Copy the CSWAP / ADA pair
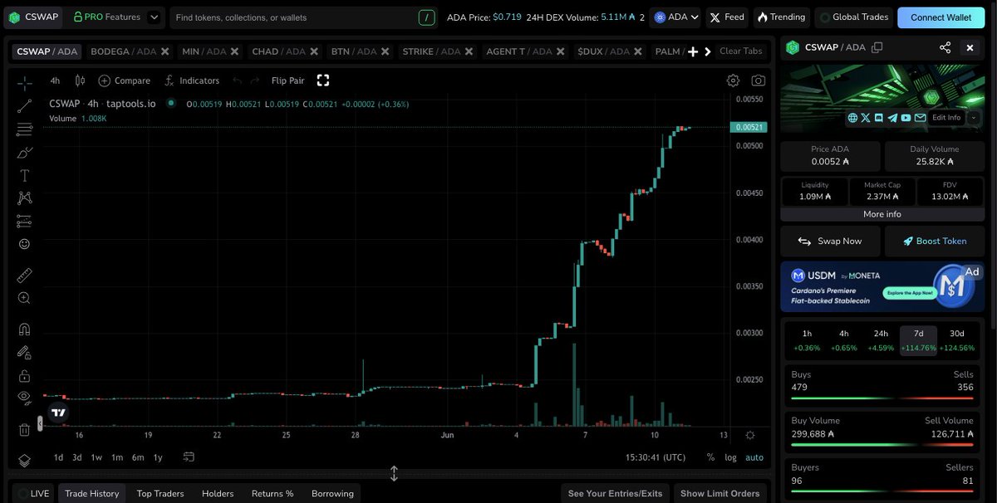 (x=877, y=47)
